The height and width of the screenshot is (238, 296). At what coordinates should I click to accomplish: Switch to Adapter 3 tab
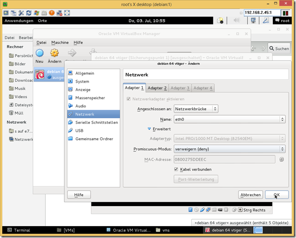coord(180,88)
